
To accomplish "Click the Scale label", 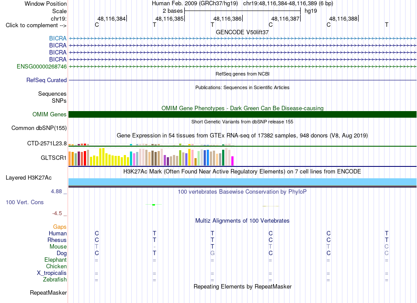I will [59, 11].
